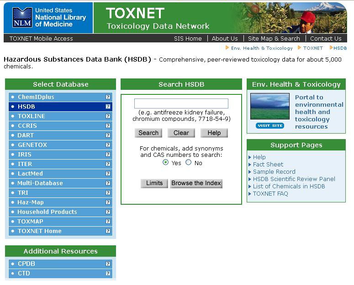
Task: Open the TRI help question-mark icon
Action: tap(108, 192)
